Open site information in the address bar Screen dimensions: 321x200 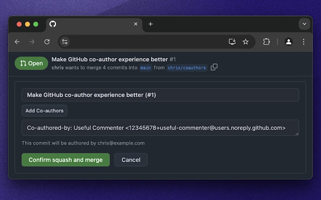point(65,42)
